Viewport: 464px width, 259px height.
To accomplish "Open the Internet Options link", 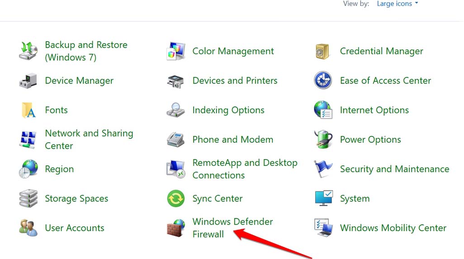I will click(x=374, y=110).
